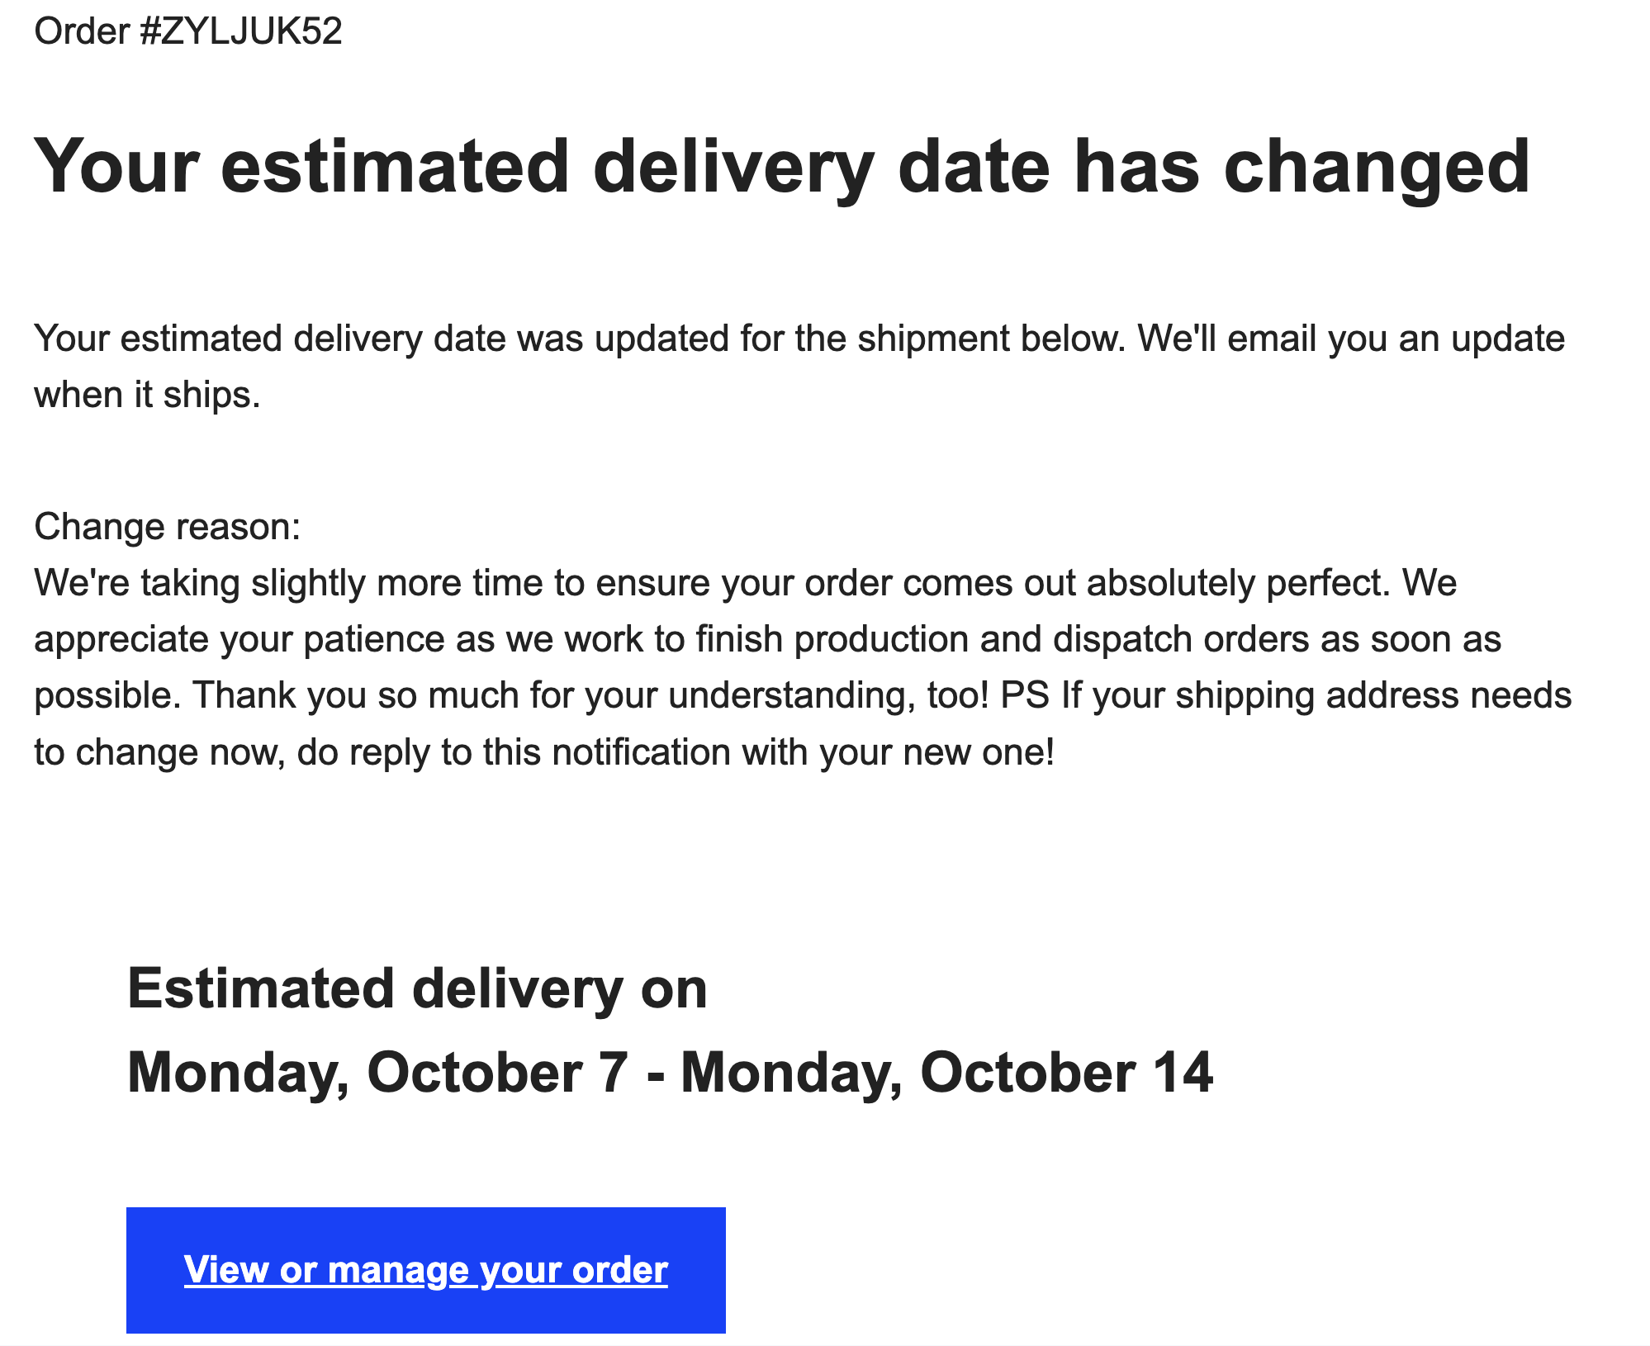This screenshot has width=1650, height=1346.
Task: Click the sentence starting 'We're taking slightly more time'
Action: tap(711, 583)
